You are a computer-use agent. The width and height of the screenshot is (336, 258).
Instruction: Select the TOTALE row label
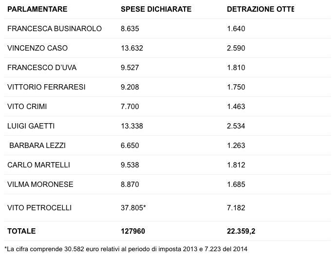coord(21,231)
